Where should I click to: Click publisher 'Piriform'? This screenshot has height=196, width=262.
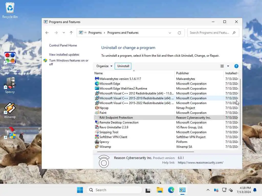(182, 142)
